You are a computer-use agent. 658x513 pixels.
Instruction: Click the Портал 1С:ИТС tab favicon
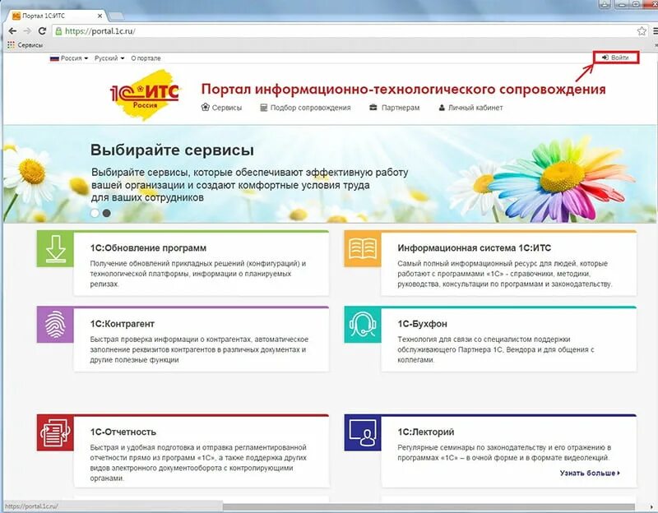16,16
